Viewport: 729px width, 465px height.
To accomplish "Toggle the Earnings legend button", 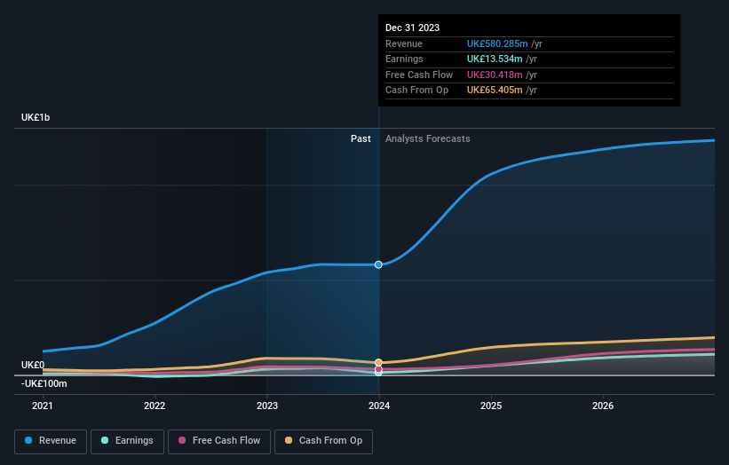I will 127,441.
